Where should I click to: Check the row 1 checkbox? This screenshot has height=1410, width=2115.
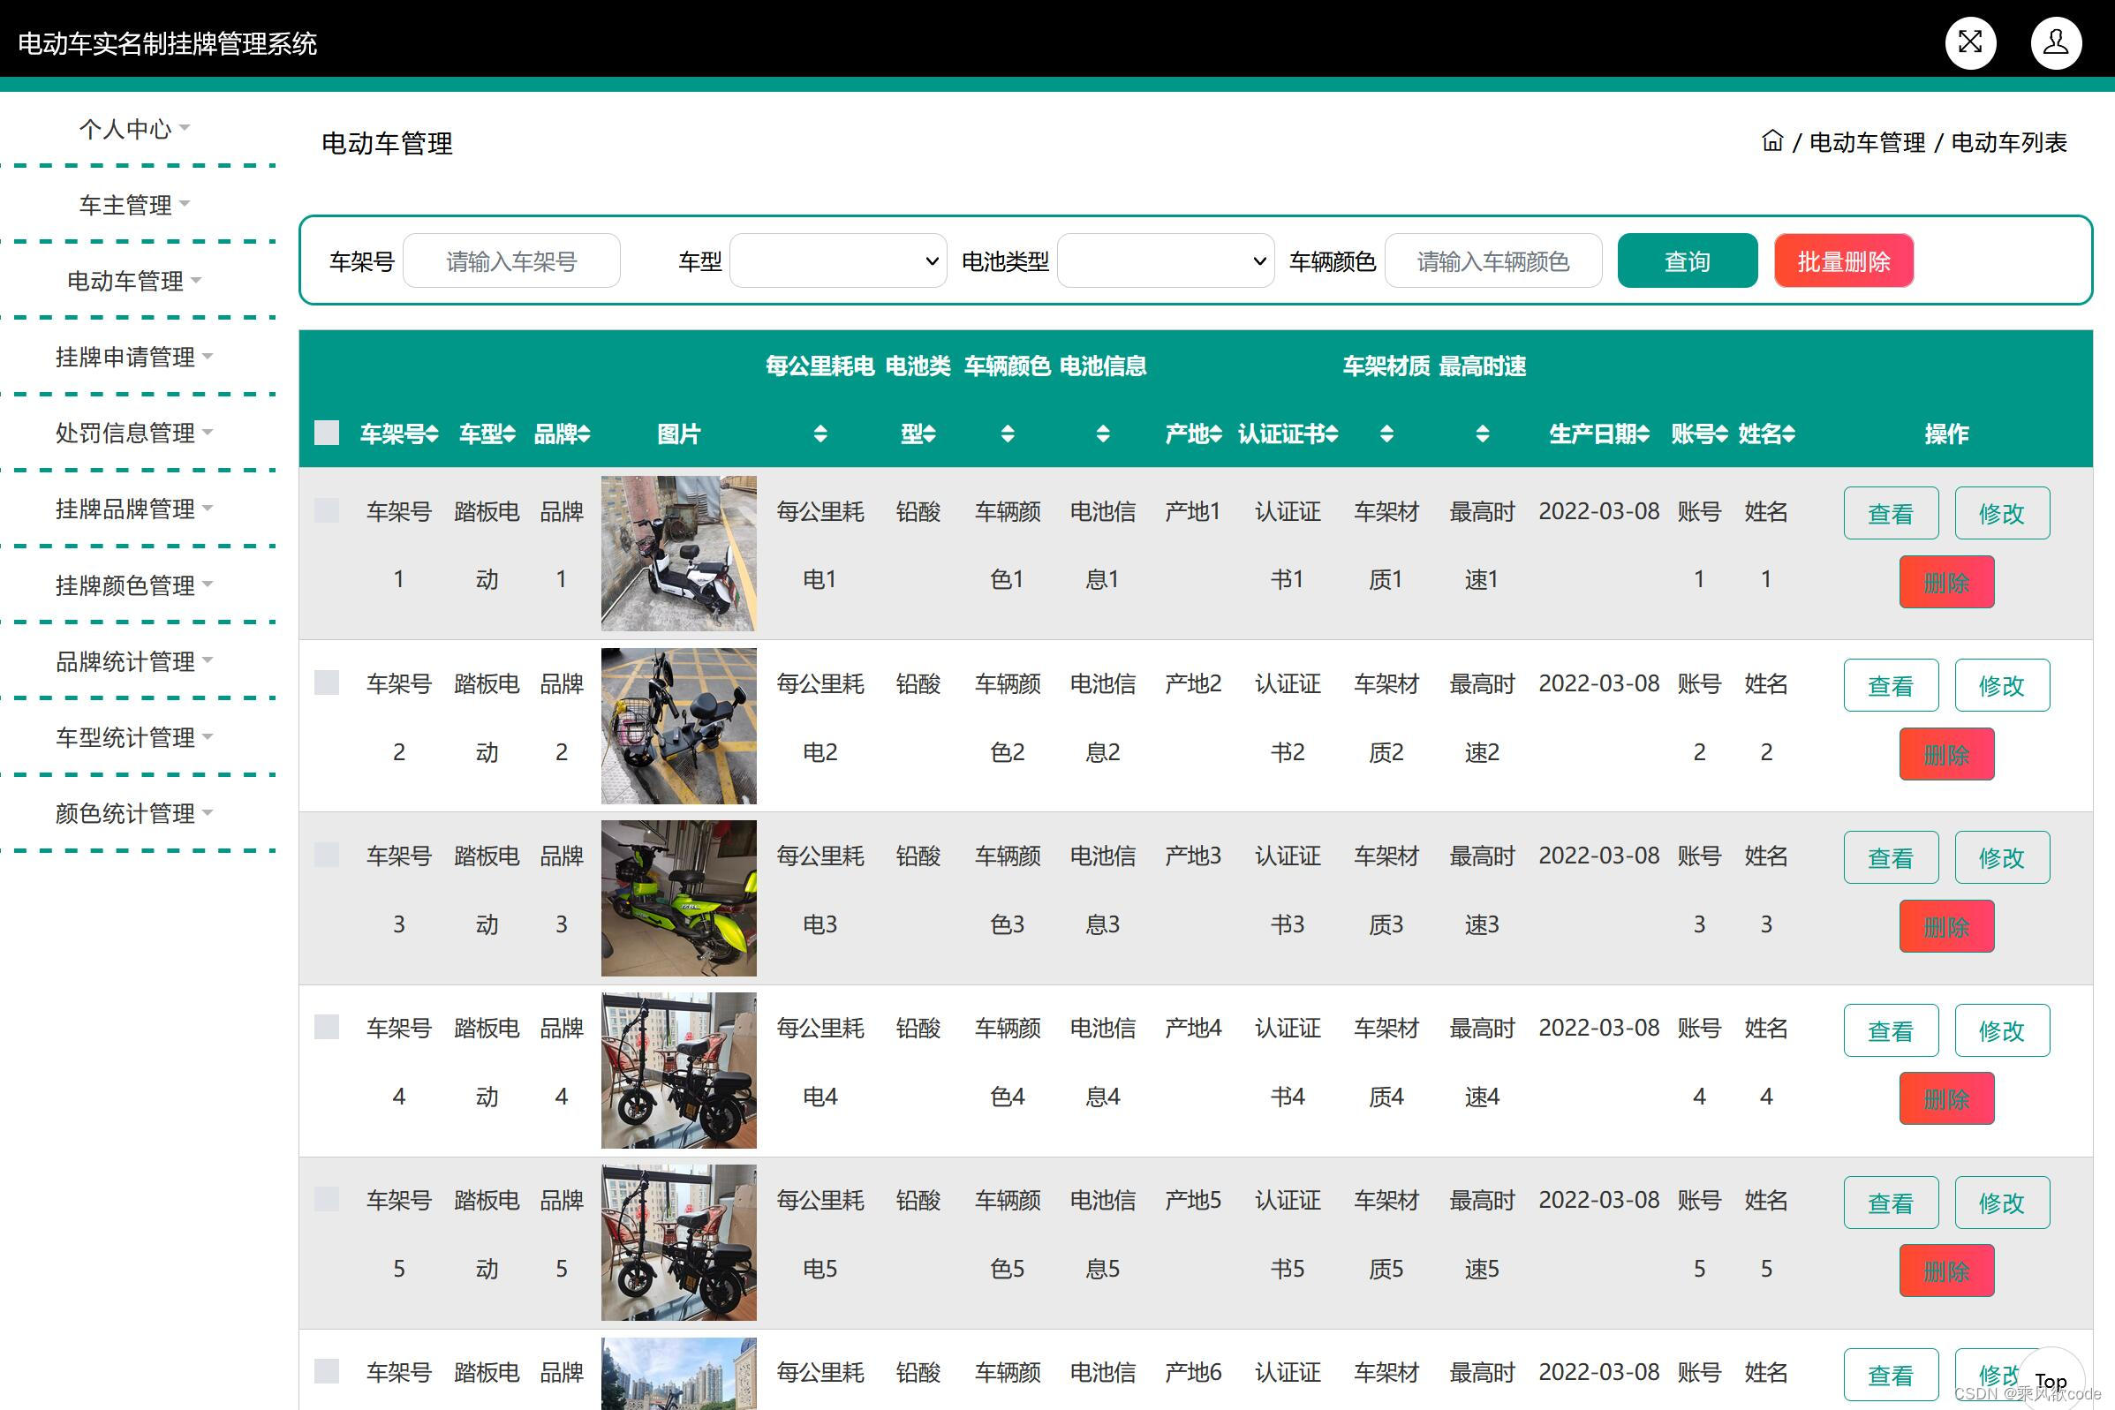327,511
